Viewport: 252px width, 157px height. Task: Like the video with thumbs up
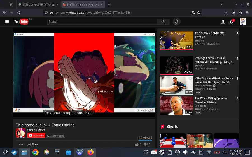tap(137, 144)
